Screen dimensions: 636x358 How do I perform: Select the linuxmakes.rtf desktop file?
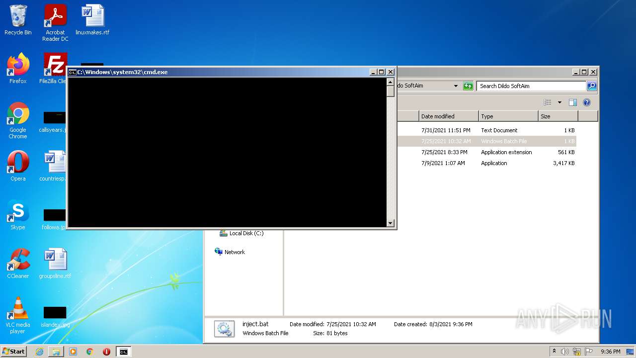[x=92, y=20]
